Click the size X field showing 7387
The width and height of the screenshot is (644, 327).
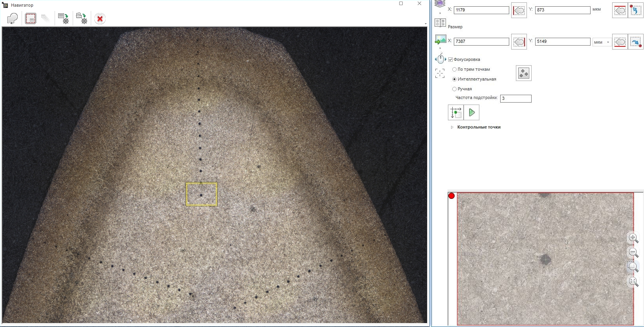click(481, 42)
